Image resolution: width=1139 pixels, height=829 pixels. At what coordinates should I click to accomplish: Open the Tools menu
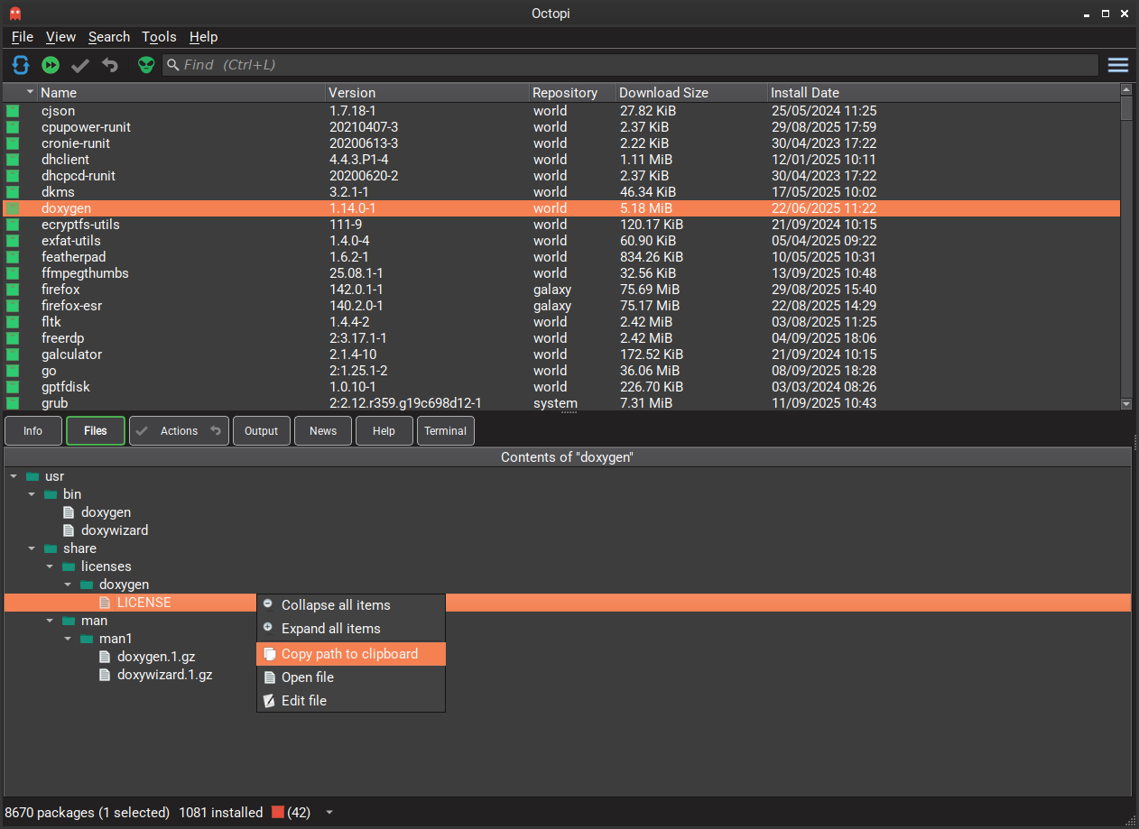pos(159,37)
